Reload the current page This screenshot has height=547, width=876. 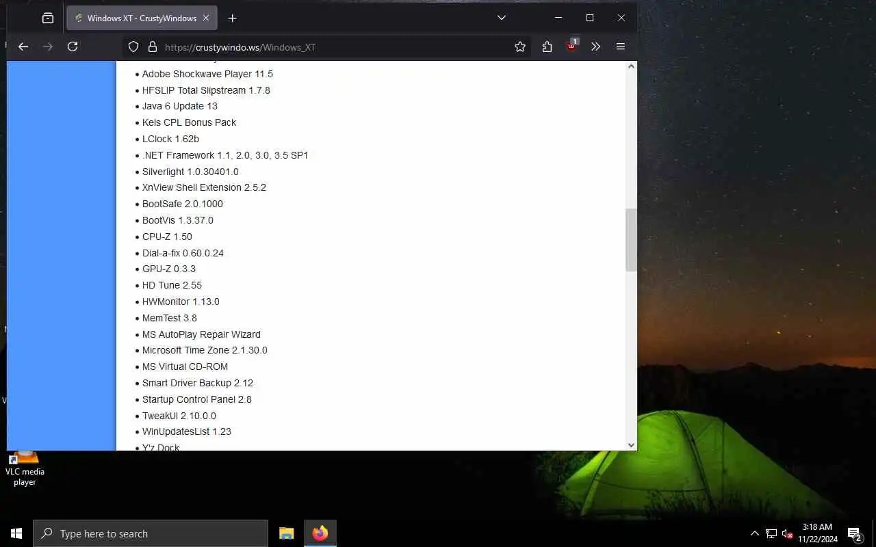click(x=73, y=46)
